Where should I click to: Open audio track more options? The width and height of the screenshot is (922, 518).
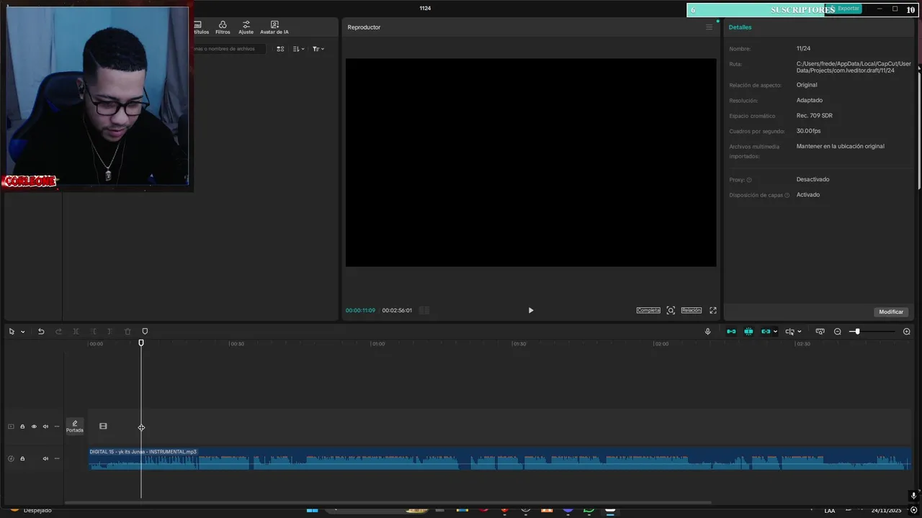click(57, 458)
